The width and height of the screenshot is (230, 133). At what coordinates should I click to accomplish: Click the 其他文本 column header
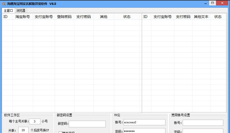pyautogui.click(x=201, y=17)
